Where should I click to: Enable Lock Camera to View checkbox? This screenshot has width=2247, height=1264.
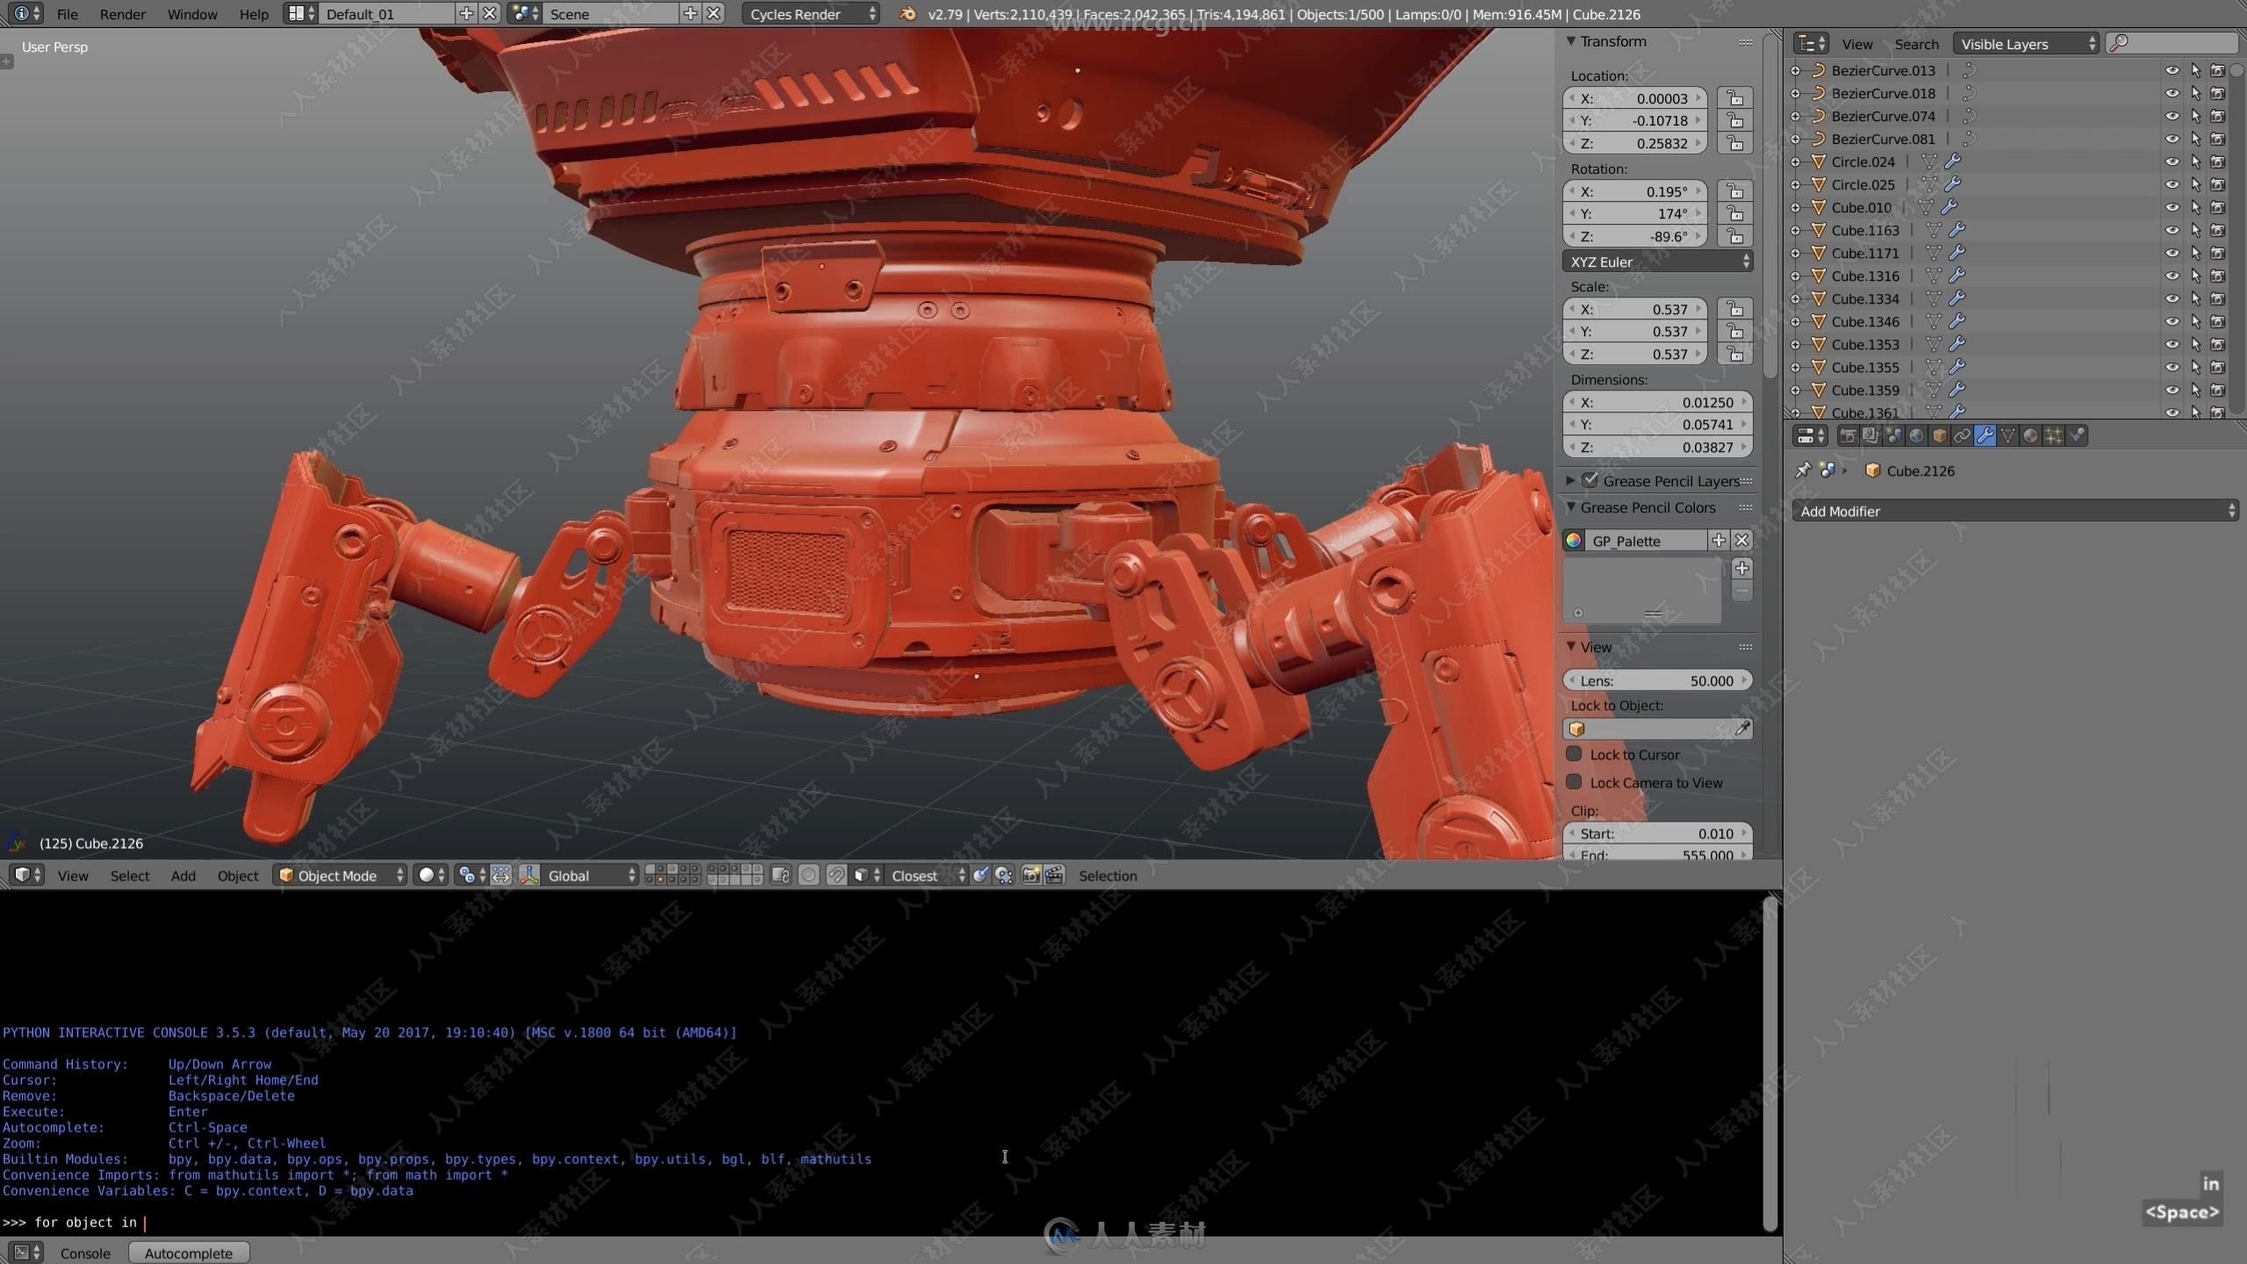1574,781
